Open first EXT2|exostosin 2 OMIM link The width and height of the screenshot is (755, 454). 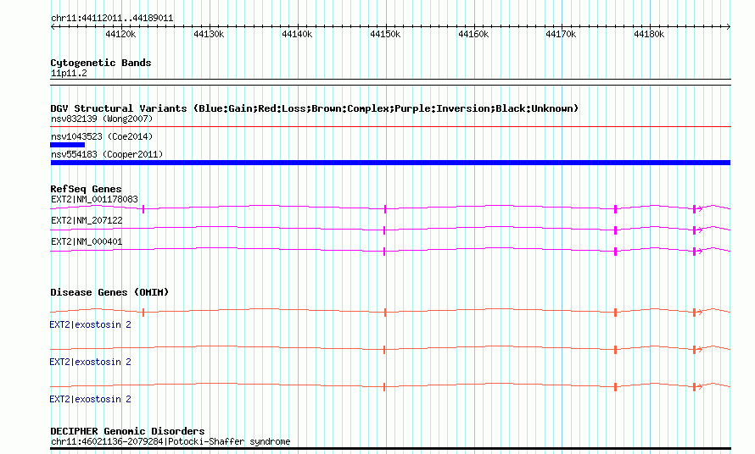click(x=90, y=324)
